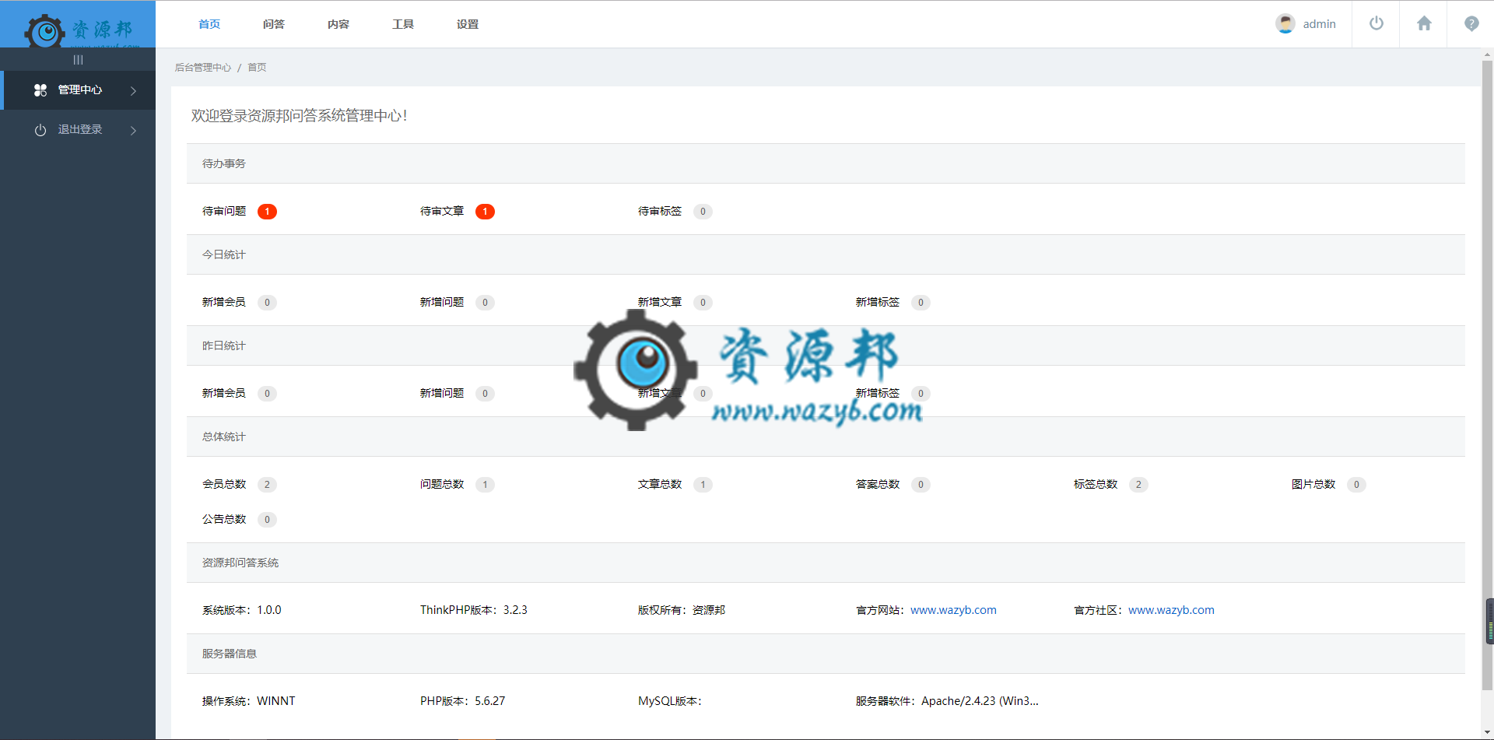Click the 待审文章 red count badge
1494x740 pixels.
coord(485,212)
